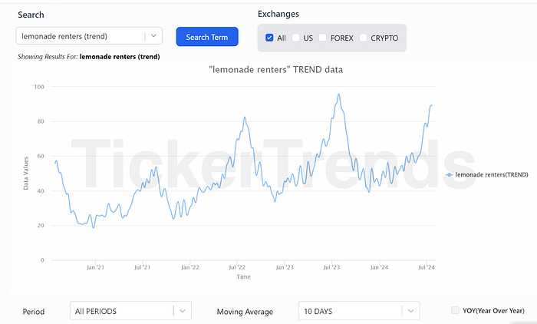Click the Search heading label
This screenshot has height=324, width=537.
point(31,15)
